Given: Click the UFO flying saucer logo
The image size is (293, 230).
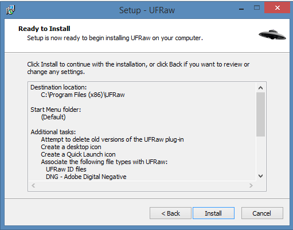Looking at the screenshot, I should 272,35.
